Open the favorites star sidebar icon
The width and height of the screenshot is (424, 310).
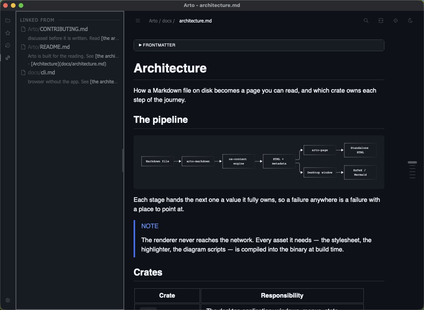[8, 33]
